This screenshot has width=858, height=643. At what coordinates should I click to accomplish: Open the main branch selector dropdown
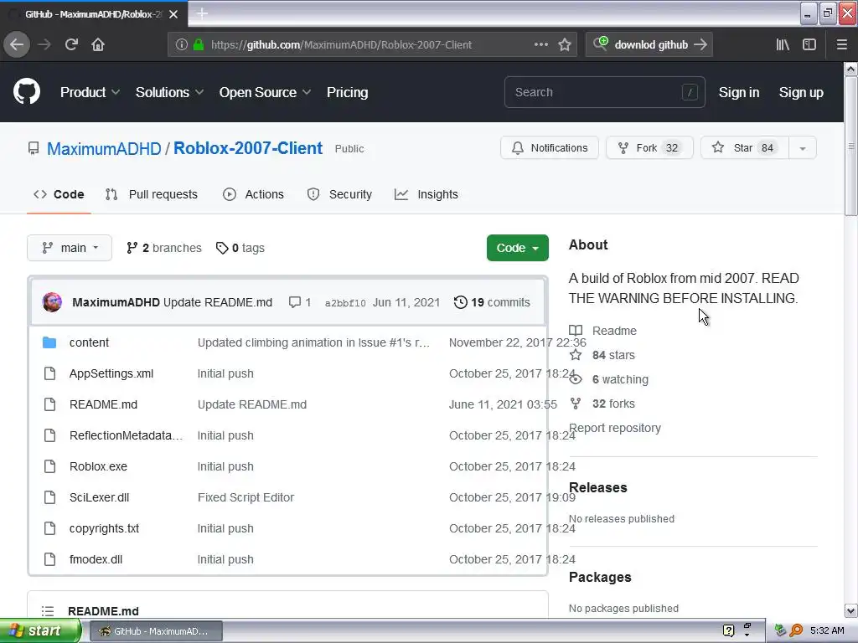tap(70, 248)
